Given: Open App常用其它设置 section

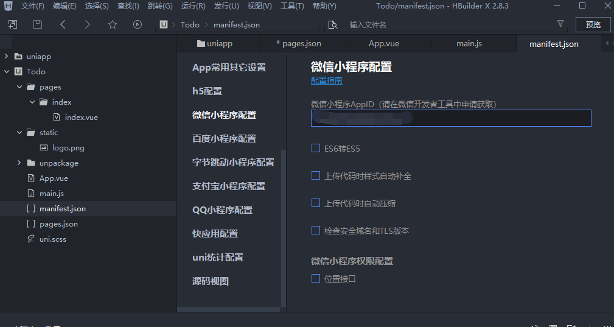Looking at the screenshot, I should point(229,68).
